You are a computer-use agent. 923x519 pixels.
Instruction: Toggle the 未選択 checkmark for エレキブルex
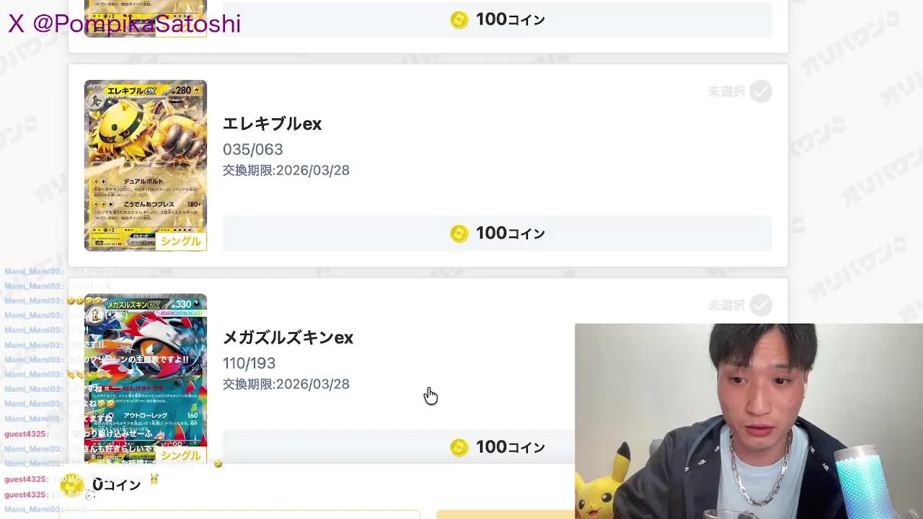pyautogui.click(x=760, y=92)
